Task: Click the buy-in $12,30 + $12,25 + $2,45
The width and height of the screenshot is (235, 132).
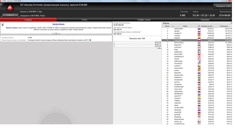Action: click(204, 15)
